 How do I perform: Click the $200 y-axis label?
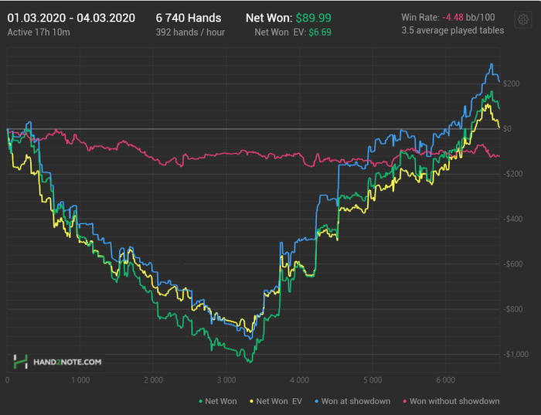[x=511, y=83]
